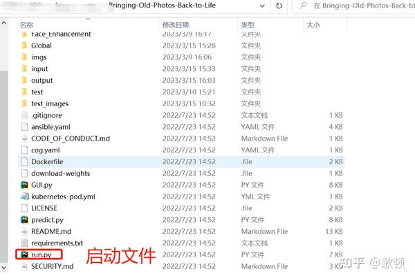
Task: Click the refresh button beside address bar
Action: click(x=279, y=6)
